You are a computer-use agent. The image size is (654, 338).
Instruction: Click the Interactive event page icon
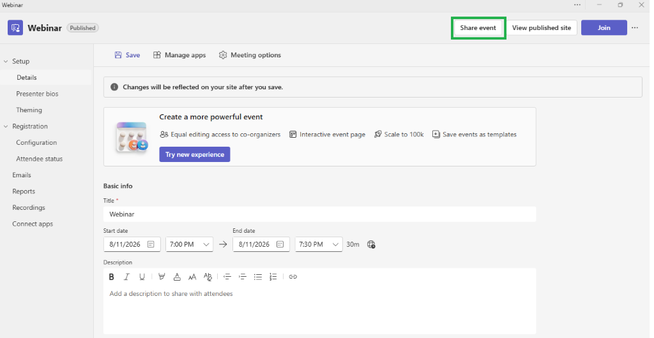pos(293,135)
